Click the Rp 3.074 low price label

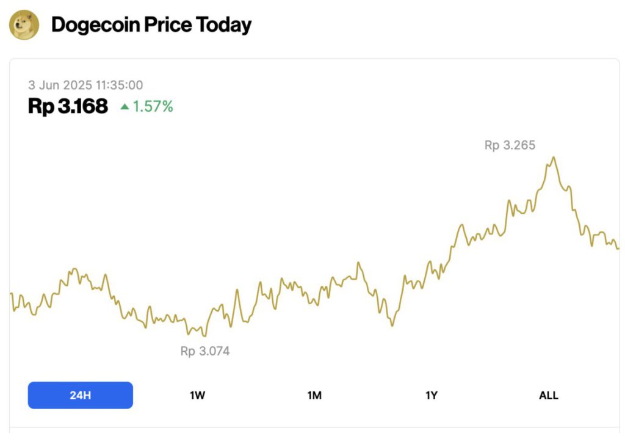coord(204,351)
